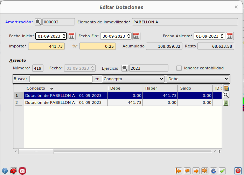Open the Fecha Fin calendar picker
This screenshot has width=244, height=175.
pos(136,36)
